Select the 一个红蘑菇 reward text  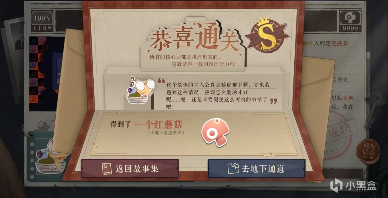tap(159, 124)
